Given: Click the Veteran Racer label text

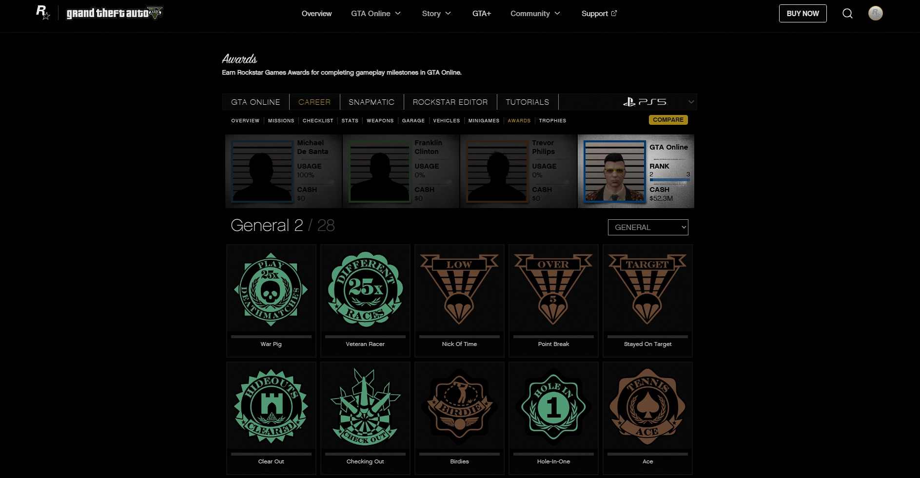Looking at the screenshot, I should [x=365, y=344].
